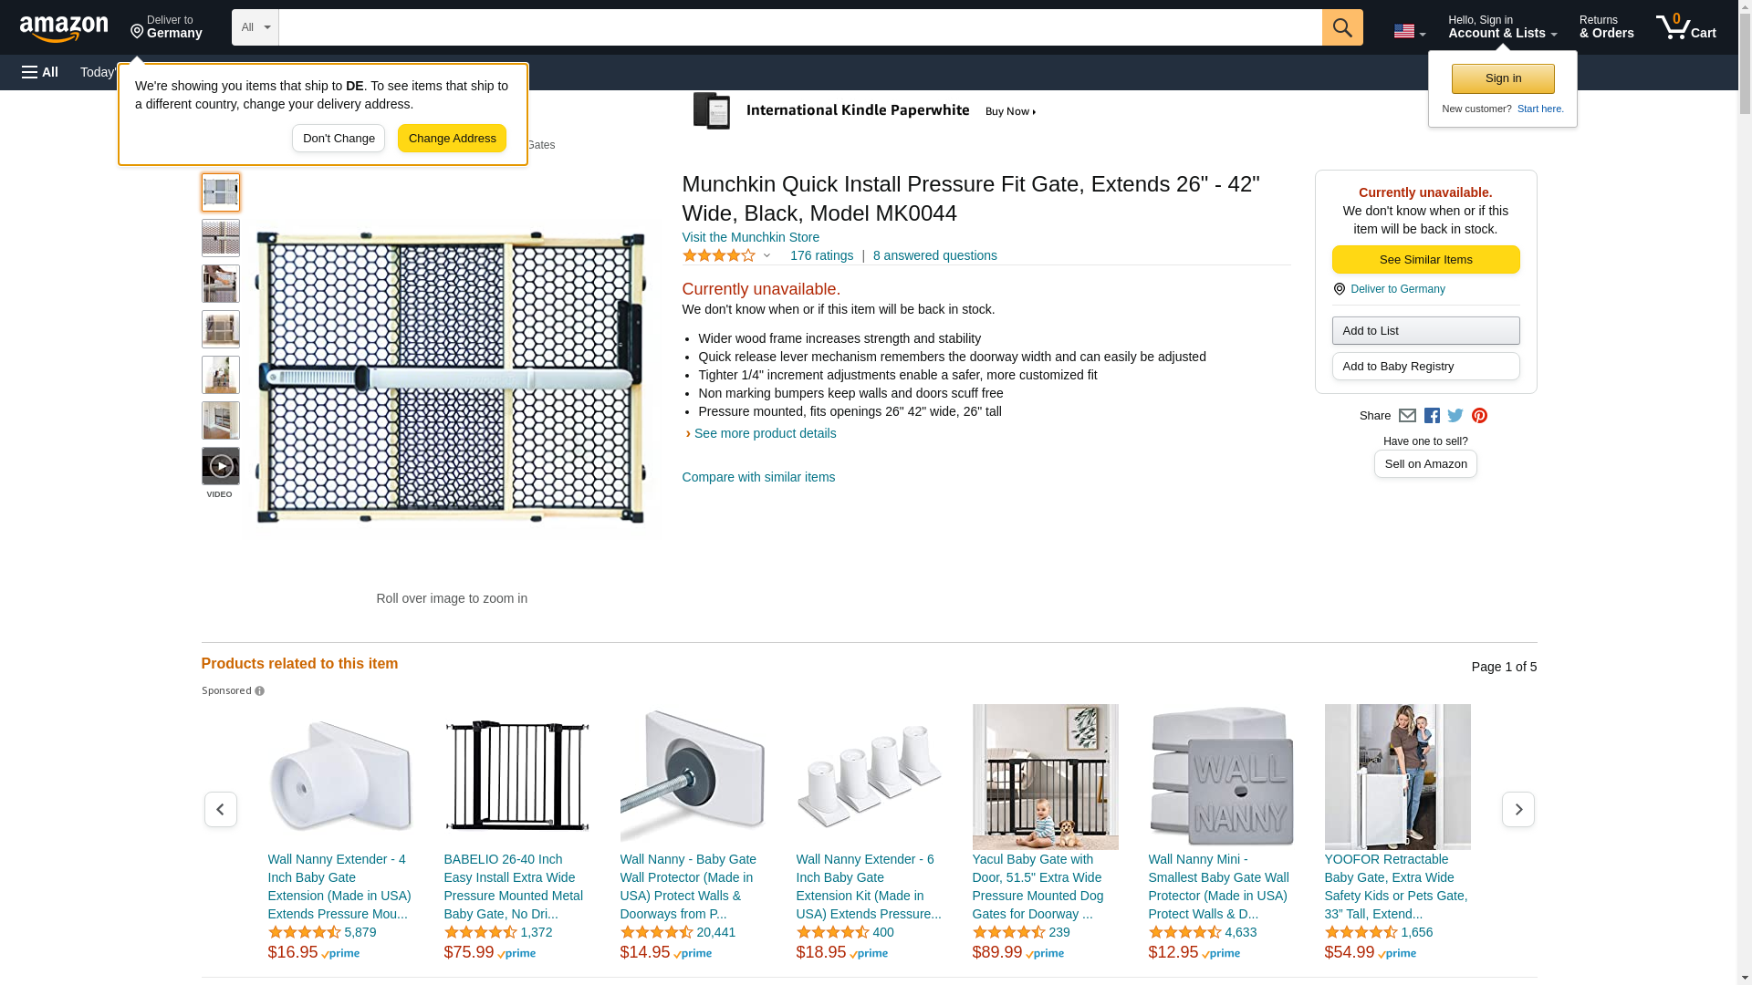Click the search magnifier button
1752x985 pixels.
click(x=1341, y=27)
